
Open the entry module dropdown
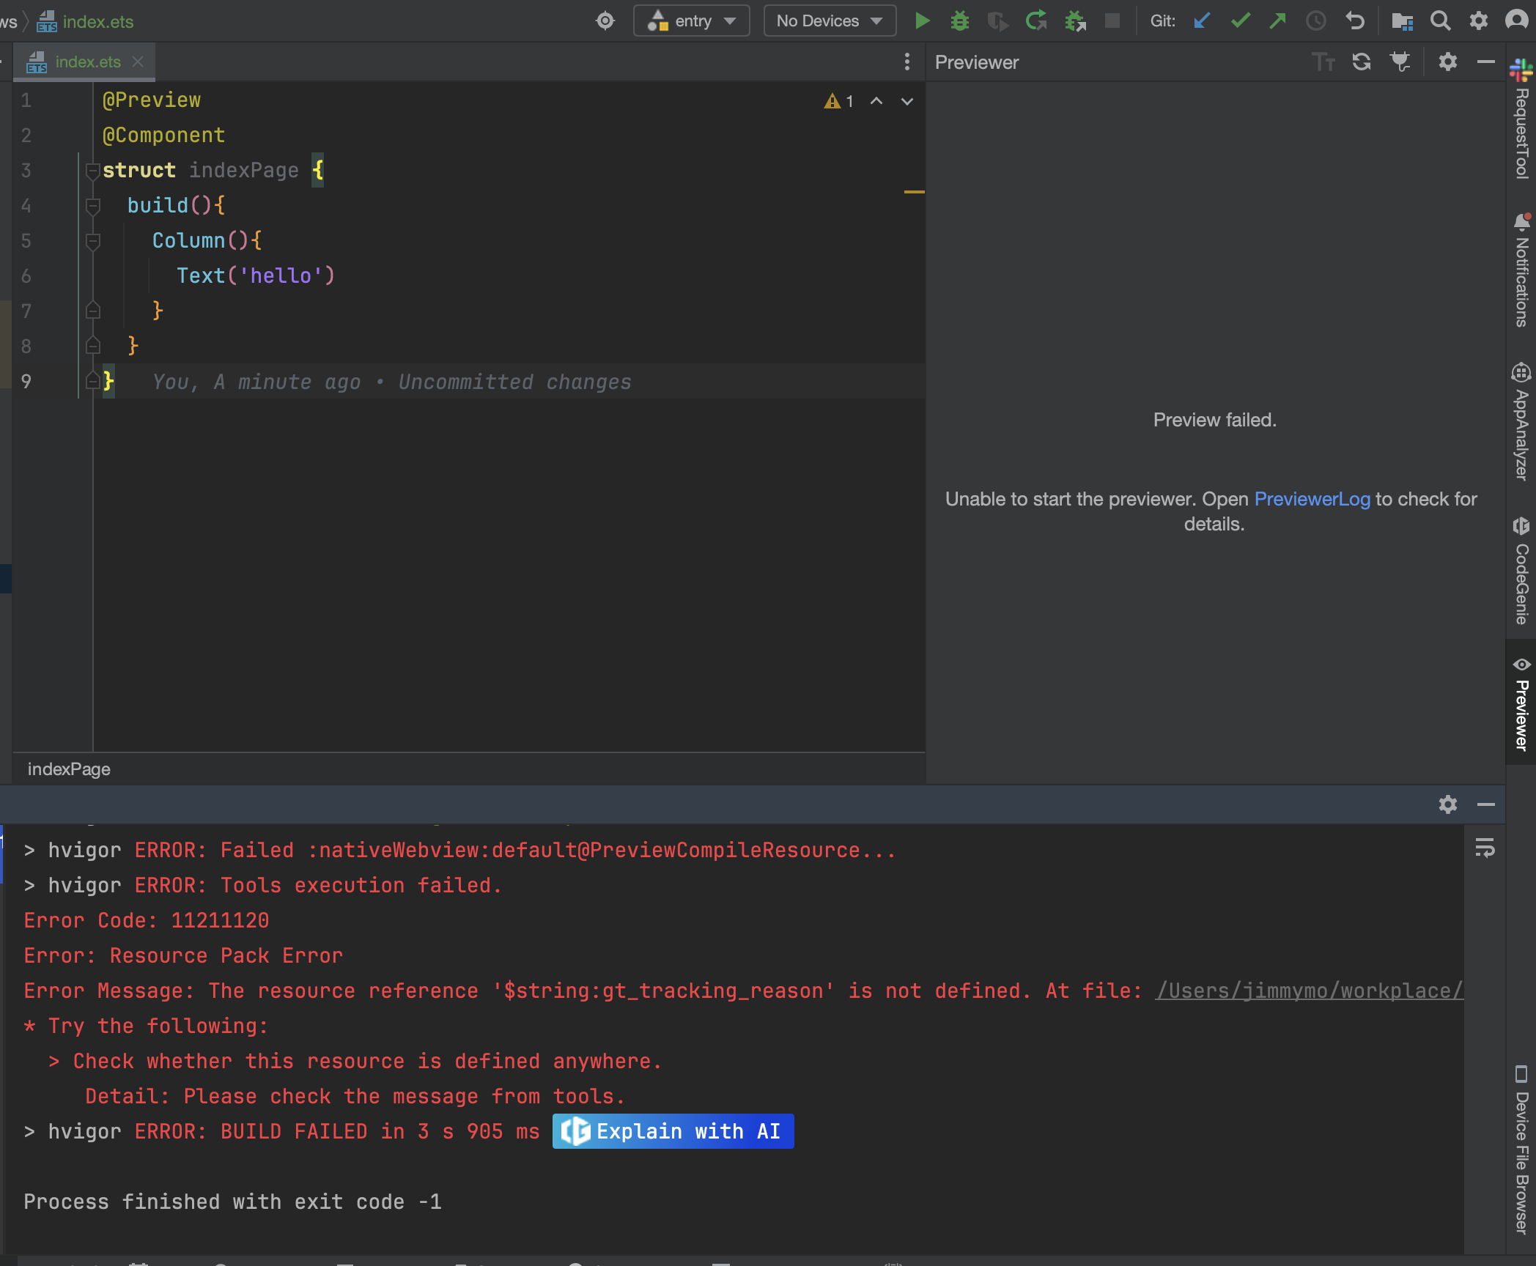691,21
